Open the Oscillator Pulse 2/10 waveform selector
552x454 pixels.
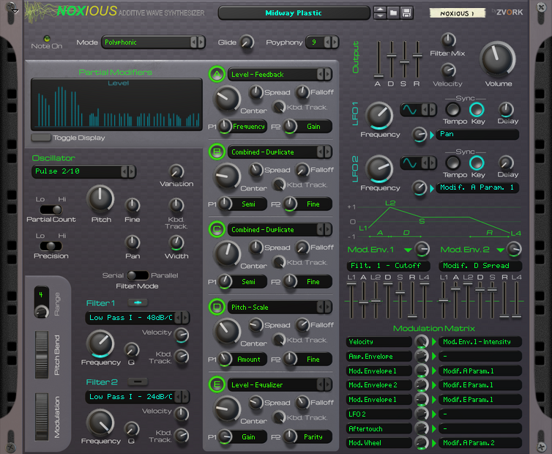(83, 171)
